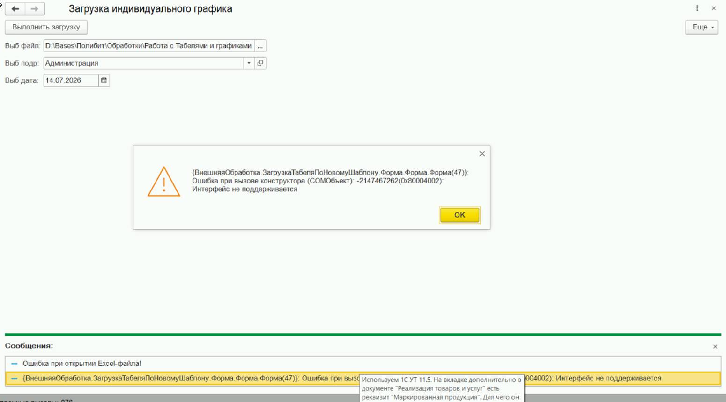Screen dimensions: 726x402
Task: Click the Выб дата field showing 14.07.2026
Action: (71, 80)
